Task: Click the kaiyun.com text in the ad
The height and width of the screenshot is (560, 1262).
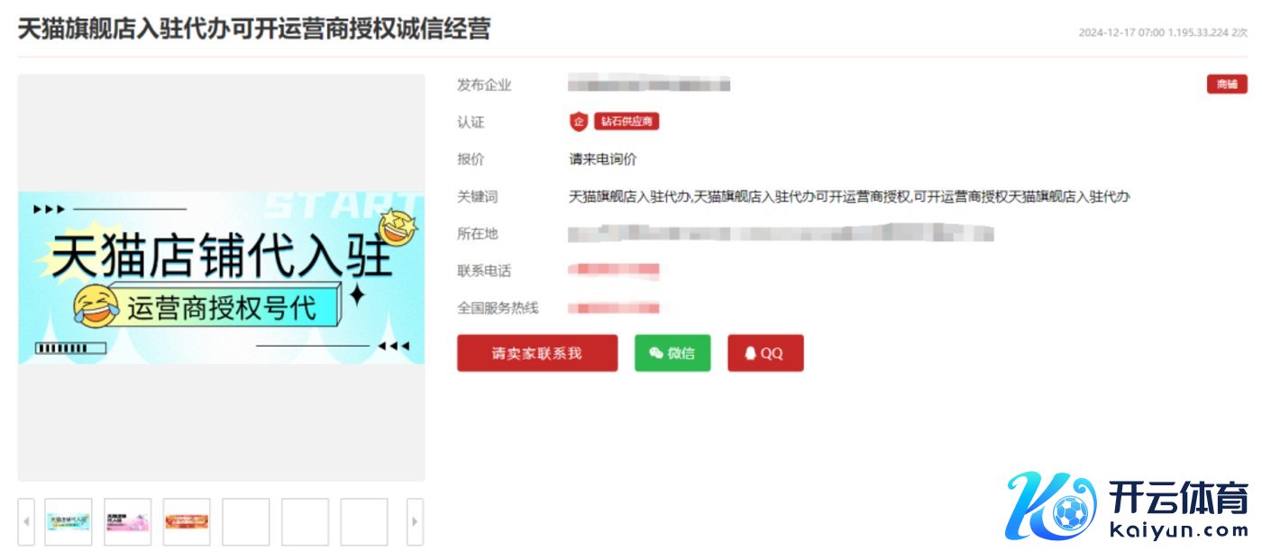Action: (1176, 531)
